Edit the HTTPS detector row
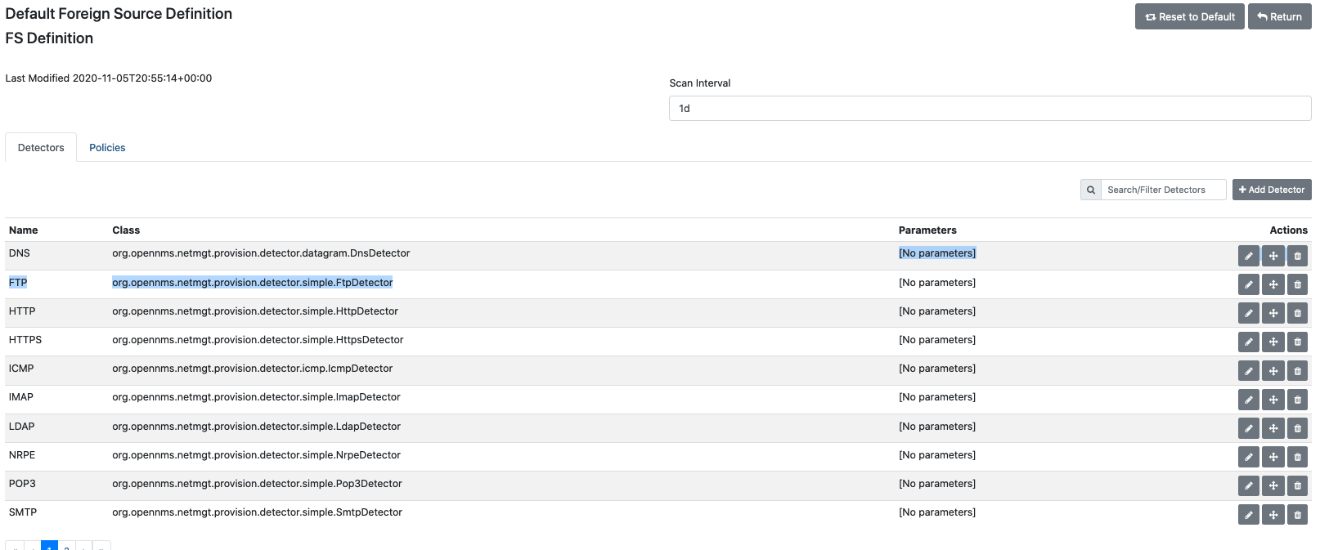The image size is (1320, 550). coord(1248,342)
